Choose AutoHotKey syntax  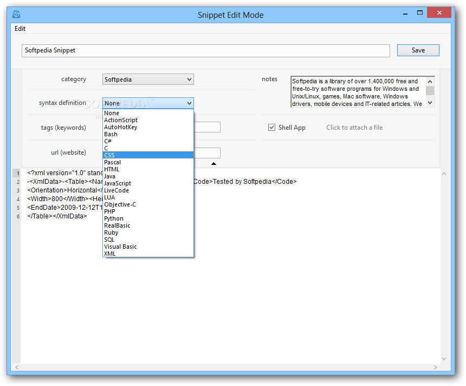[148, 127]
